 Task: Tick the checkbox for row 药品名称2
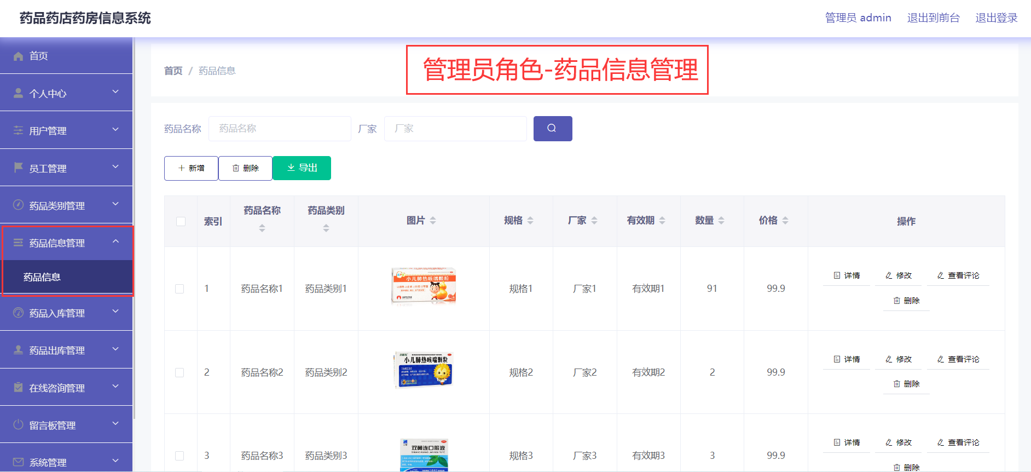[x=179, y=372]
